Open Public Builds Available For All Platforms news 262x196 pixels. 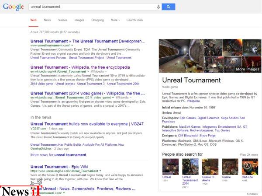tap(77, 145)
